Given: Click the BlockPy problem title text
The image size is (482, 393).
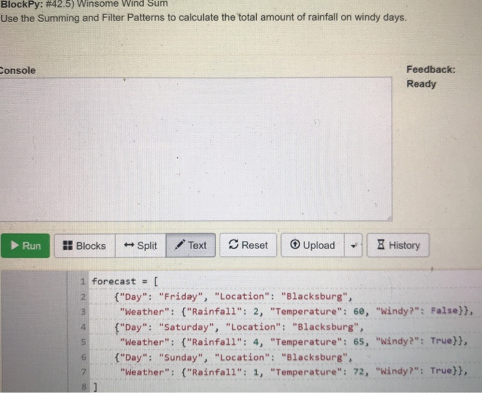Looking at the screenshot, I should point(84,4).
